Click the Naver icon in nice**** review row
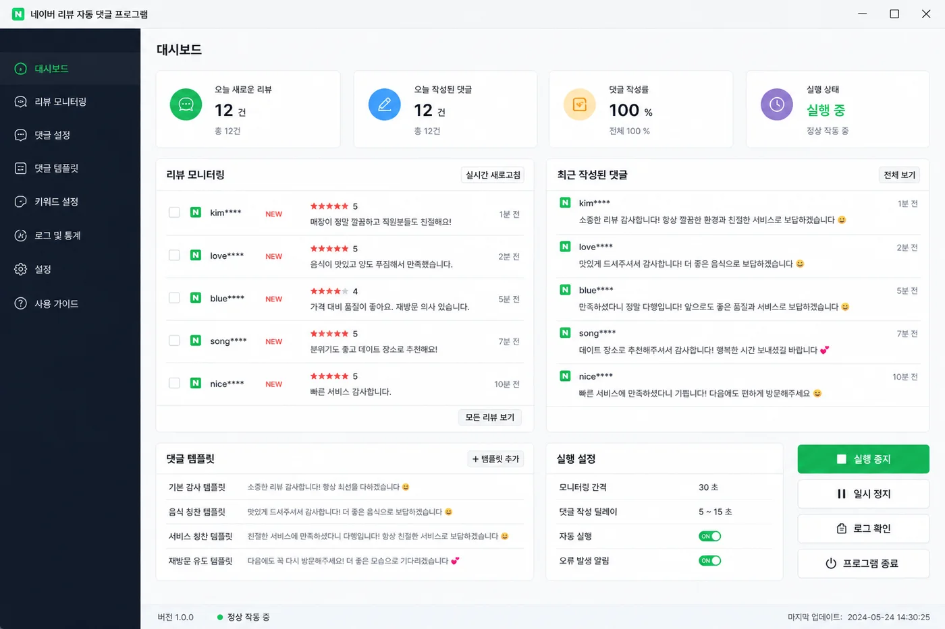Image resolution: width=945 pixels, height=629 pixels. click(x=196, y=383)
